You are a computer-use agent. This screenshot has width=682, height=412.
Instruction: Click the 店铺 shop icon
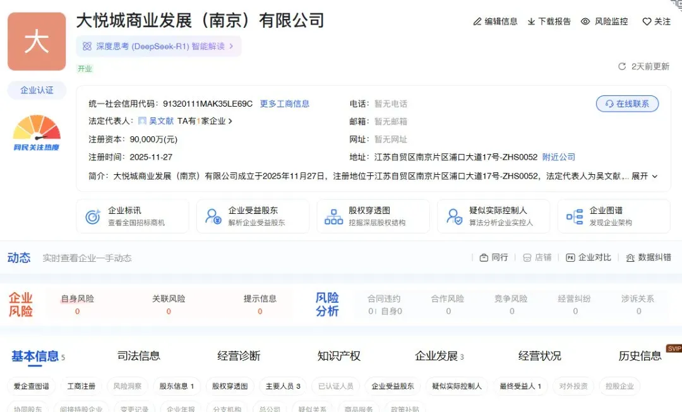click(x=527, y=257)
